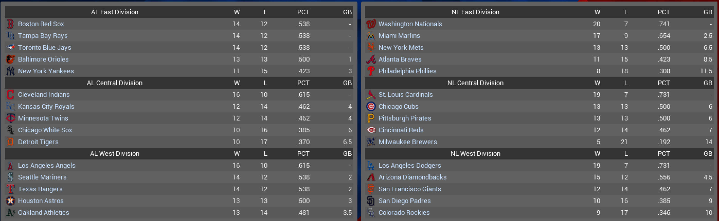Click the Pittsburgh Pirates P logo
Viewport: 719px width, 221px height.
371,118
